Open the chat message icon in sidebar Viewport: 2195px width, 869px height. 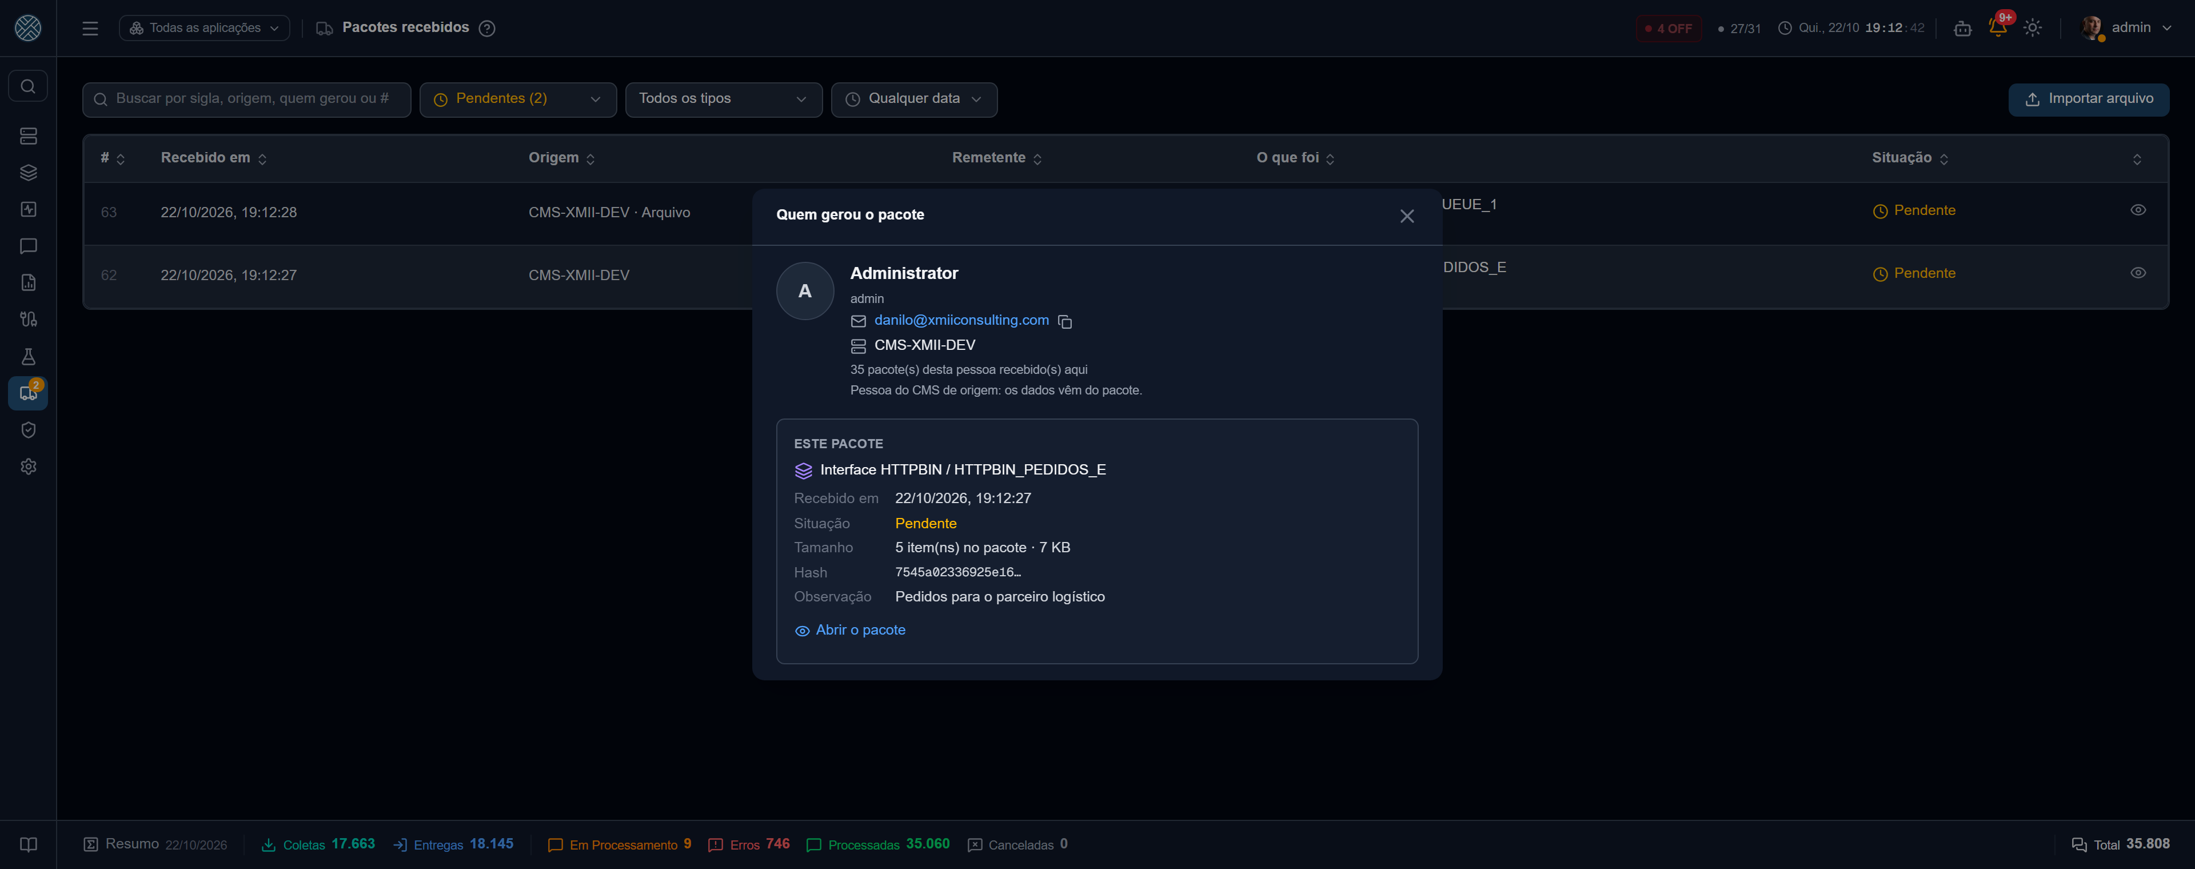pyautogui.click(x=28, y=246)
